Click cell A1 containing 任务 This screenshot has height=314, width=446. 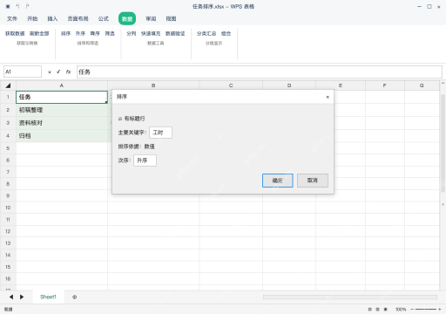click(62, 97)
